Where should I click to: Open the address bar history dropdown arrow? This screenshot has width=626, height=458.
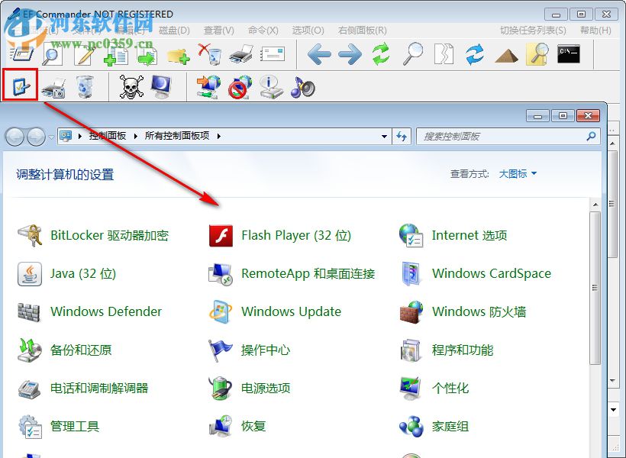coord(385,136)
